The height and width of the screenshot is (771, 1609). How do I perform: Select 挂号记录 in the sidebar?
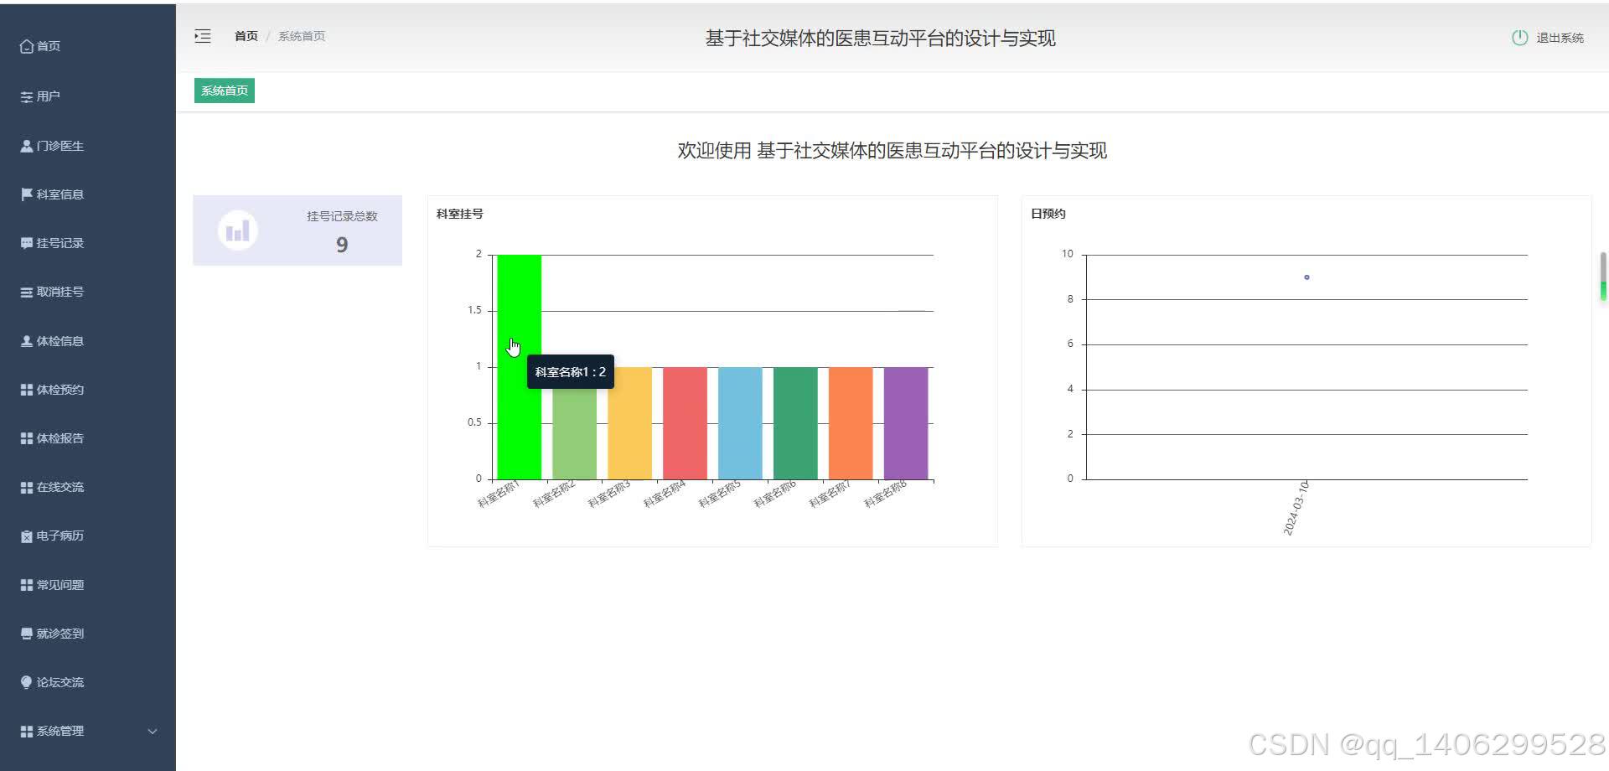click(60, 243)
